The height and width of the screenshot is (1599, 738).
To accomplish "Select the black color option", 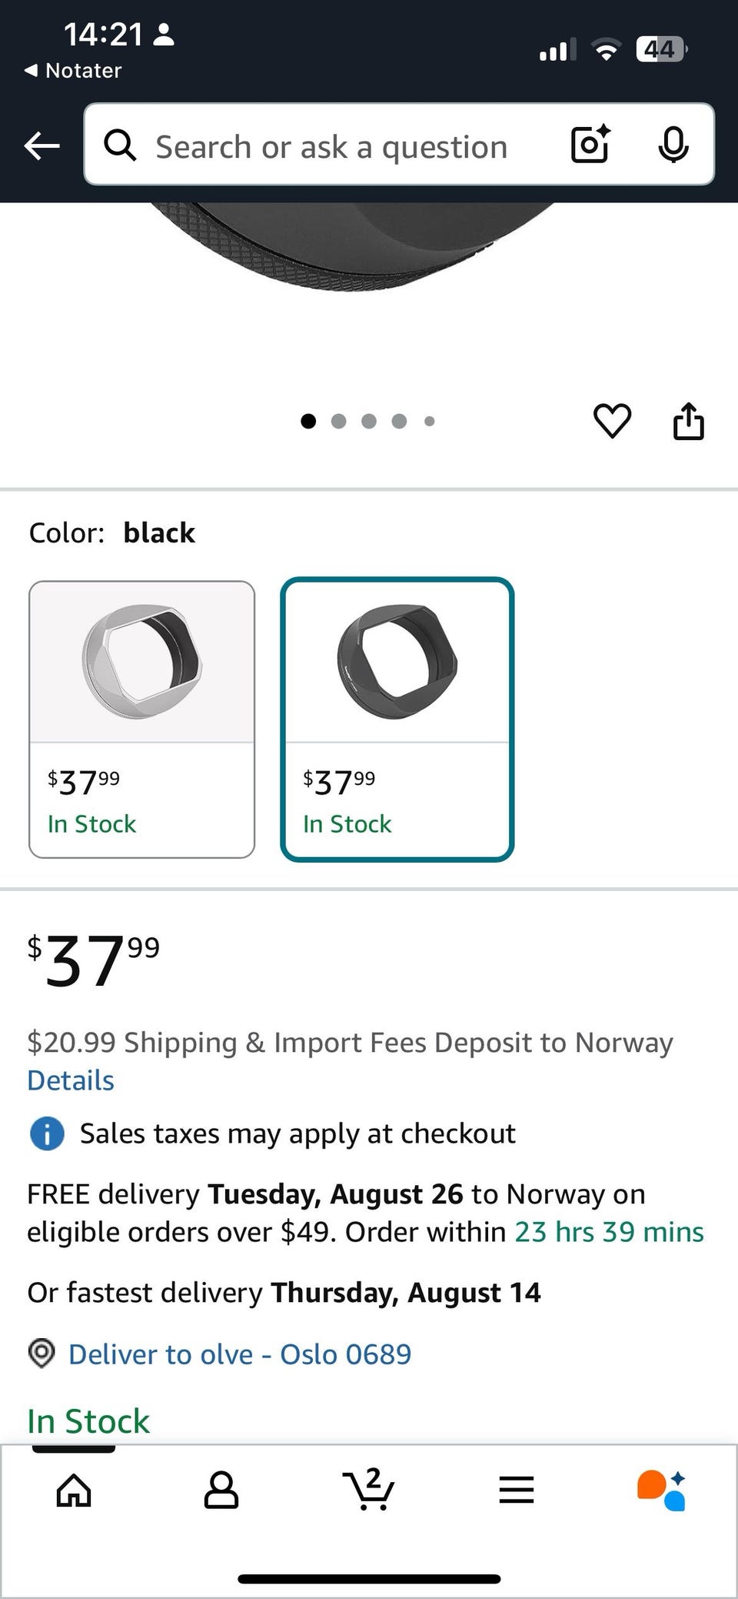I will 397,719.
